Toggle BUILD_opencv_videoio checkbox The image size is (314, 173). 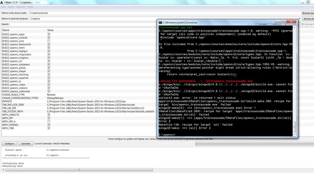[x=49, y=88]
